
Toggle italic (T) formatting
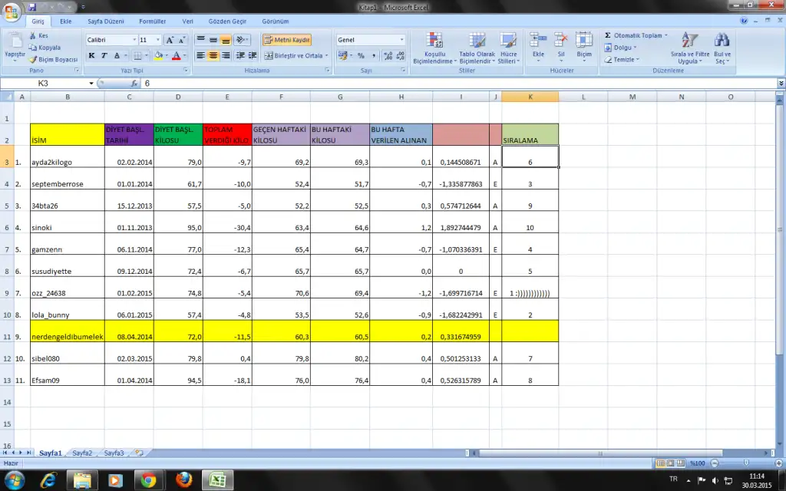[x=104, y=56]
